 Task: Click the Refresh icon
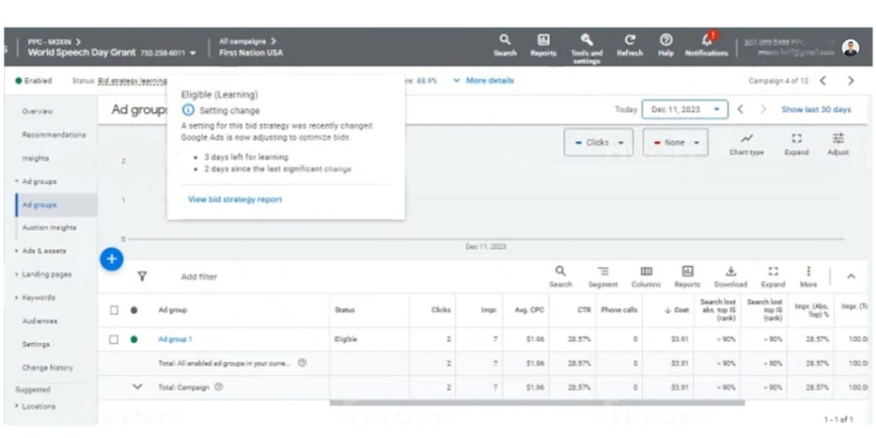point(630,40)
